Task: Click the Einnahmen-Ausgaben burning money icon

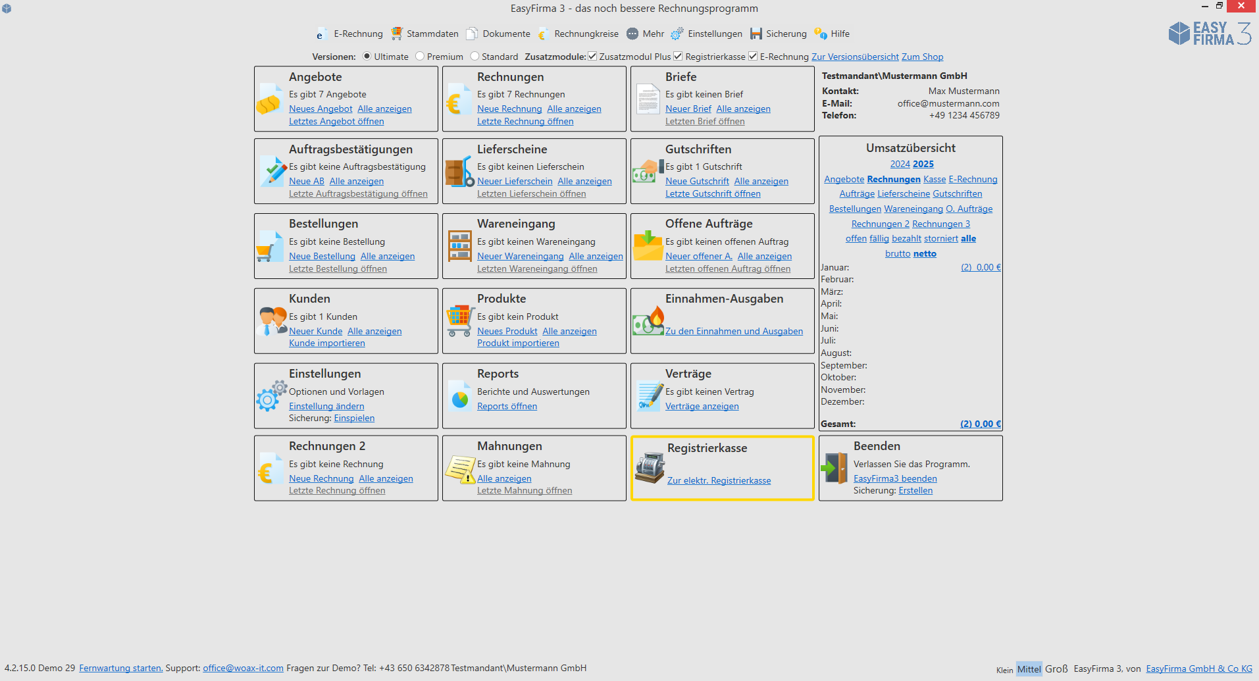Action: (648, 321)
